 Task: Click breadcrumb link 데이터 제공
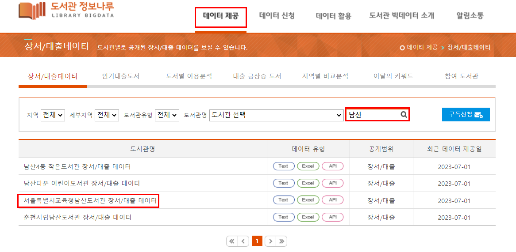click(422, 48)
